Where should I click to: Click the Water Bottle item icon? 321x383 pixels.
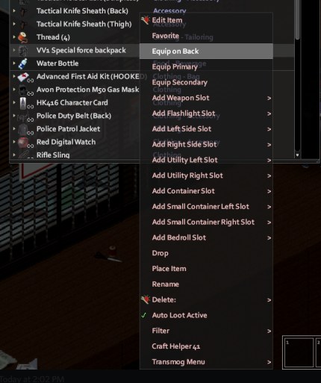pos(23,63)
